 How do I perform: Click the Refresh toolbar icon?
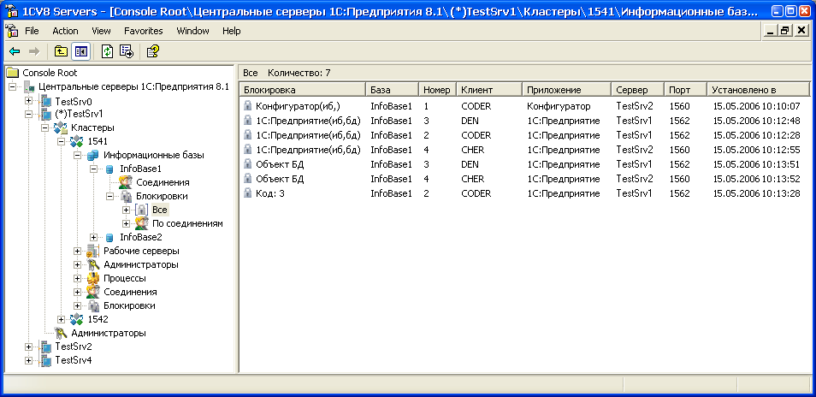(x=107, y=51)
